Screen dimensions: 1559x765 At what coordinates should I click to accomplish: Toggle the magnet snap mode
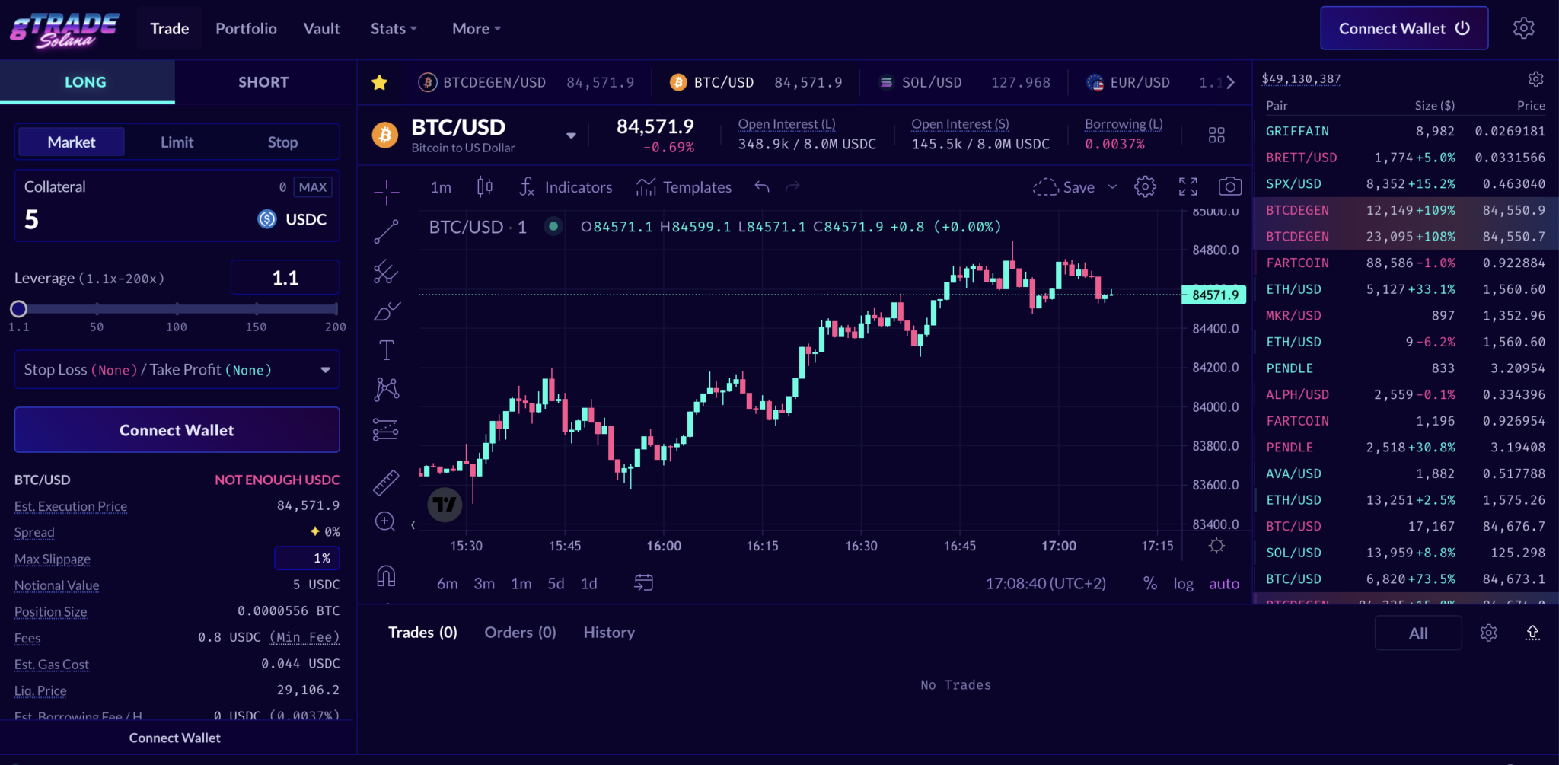[386, 576]
